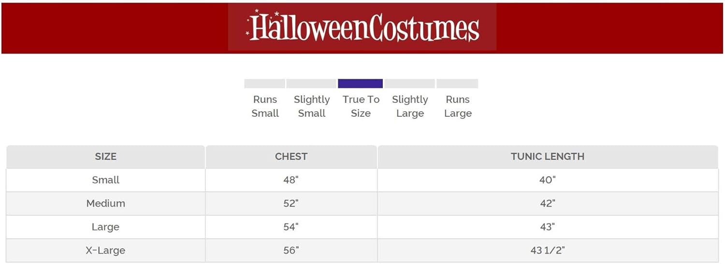Select the Medium size row

[x=106, y=203]
